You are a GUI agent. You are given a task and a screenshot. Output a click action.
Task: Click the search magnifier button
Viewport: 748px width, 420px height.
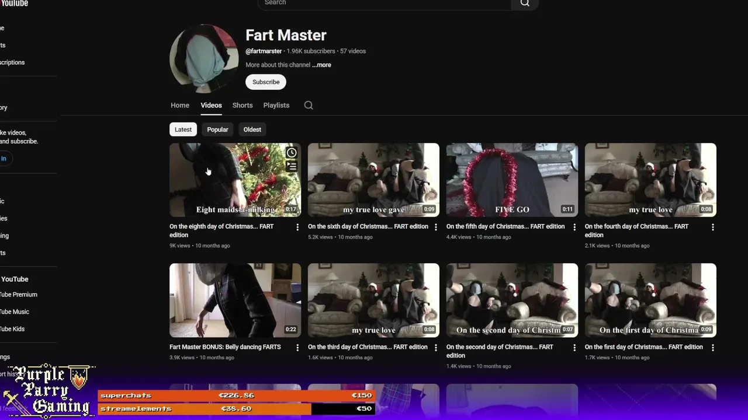[525, 3]
